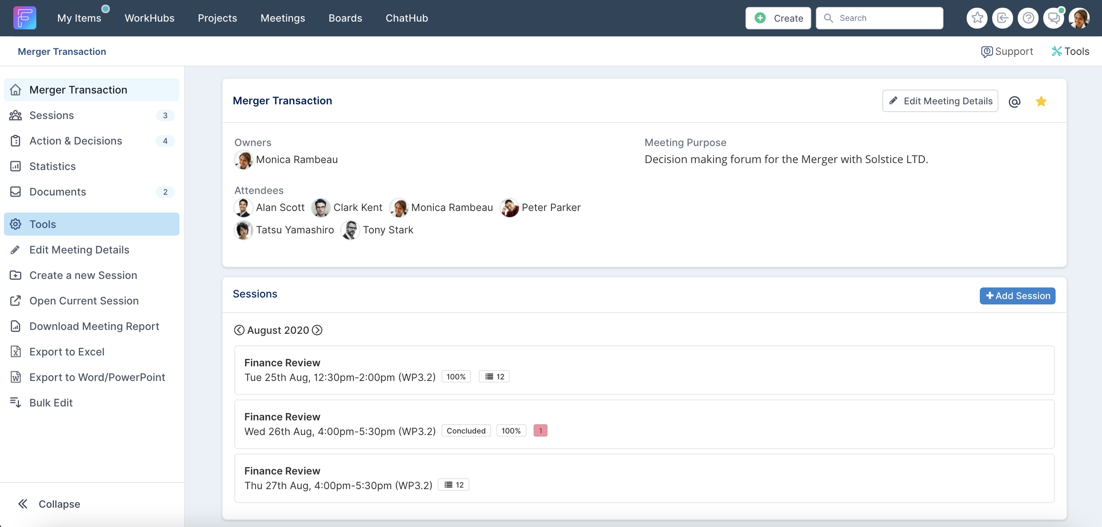
Task: Go to previous month before August 2020
Action: (x=240, y=330)
